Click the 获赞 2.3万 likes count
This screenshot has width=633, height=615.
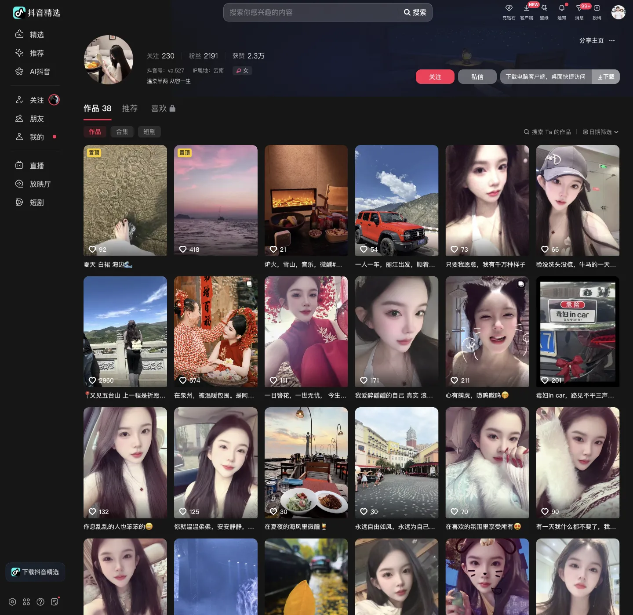[x=248, y=56]
